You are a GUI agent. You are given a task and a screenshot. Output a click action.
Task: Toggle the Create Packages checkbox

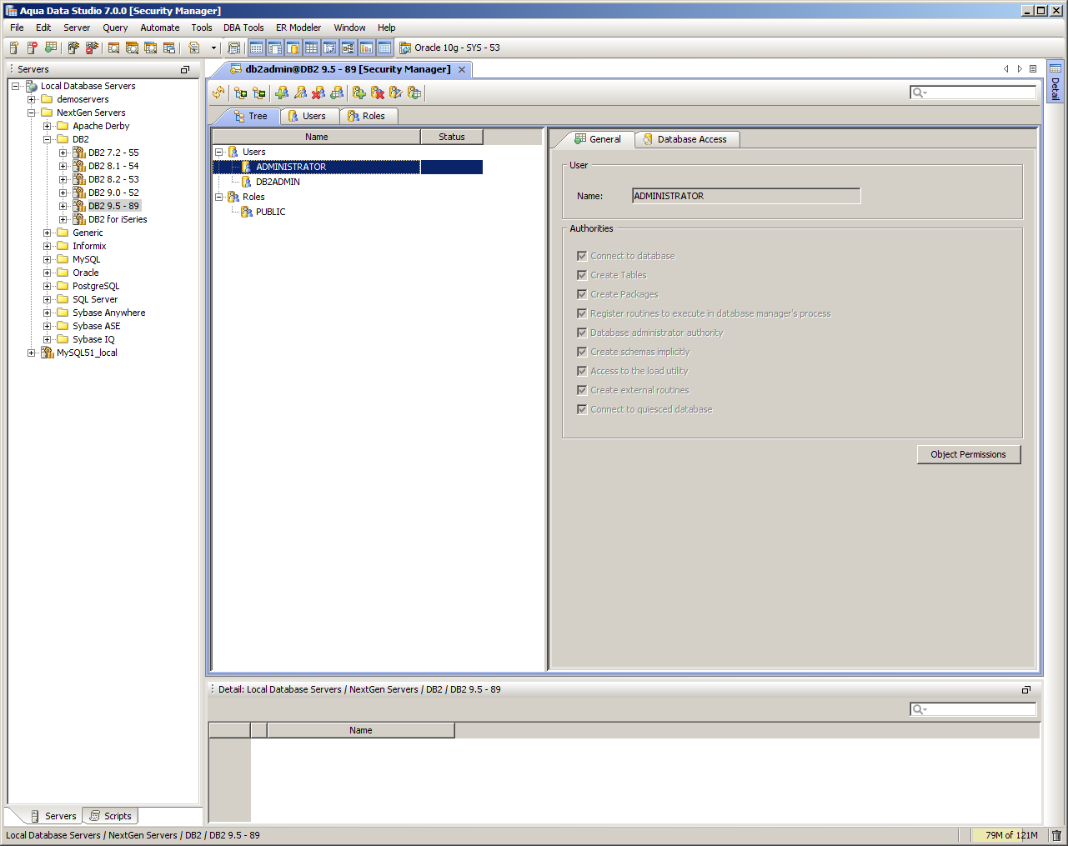[582, 294]
